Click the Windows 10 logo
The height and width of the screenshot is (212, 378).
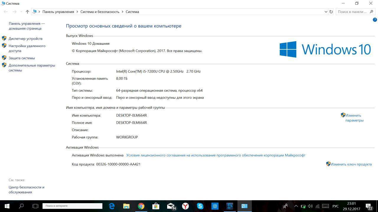click(x=325, y=49)
